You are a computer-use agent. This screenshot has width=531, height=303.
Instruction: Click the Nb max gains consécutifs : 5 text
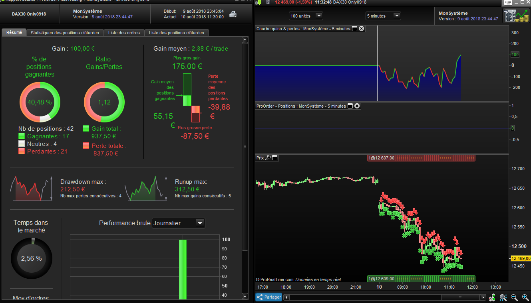coord(203,196)
